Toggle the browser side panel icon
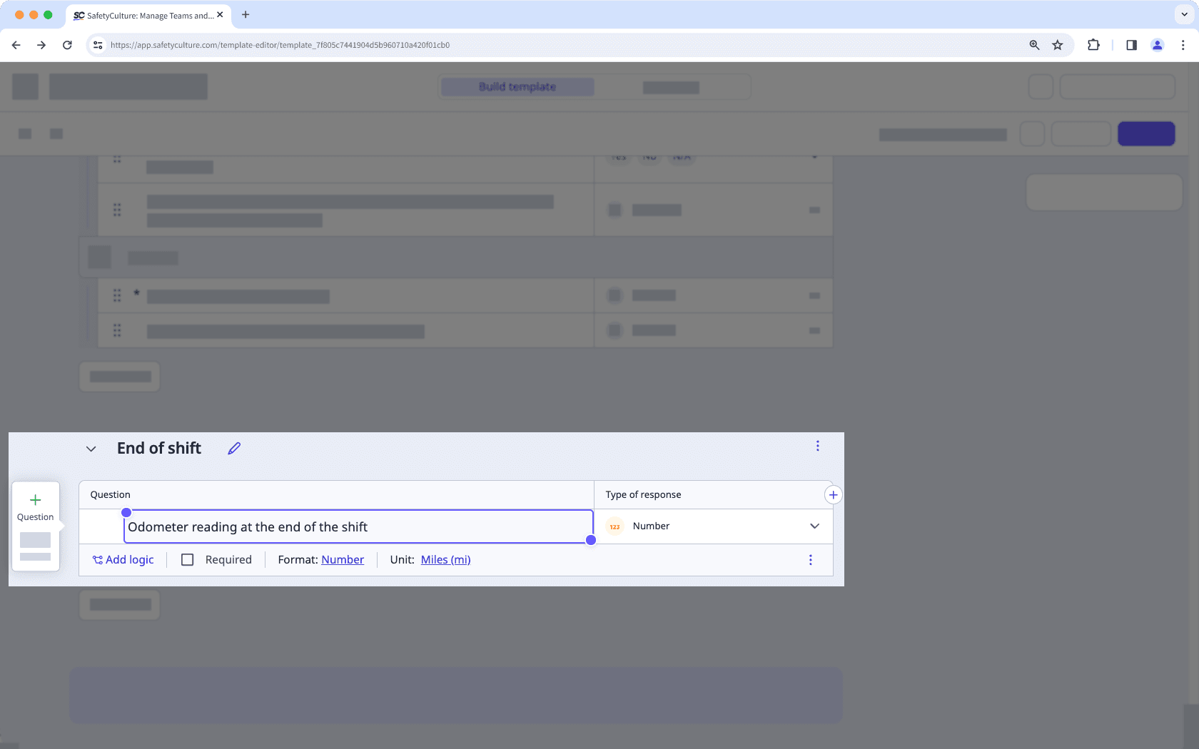 [1130, 44]
